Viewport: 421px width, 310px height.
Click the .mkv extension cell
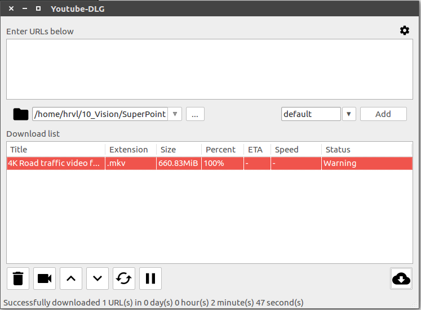[x=131, y=163]
